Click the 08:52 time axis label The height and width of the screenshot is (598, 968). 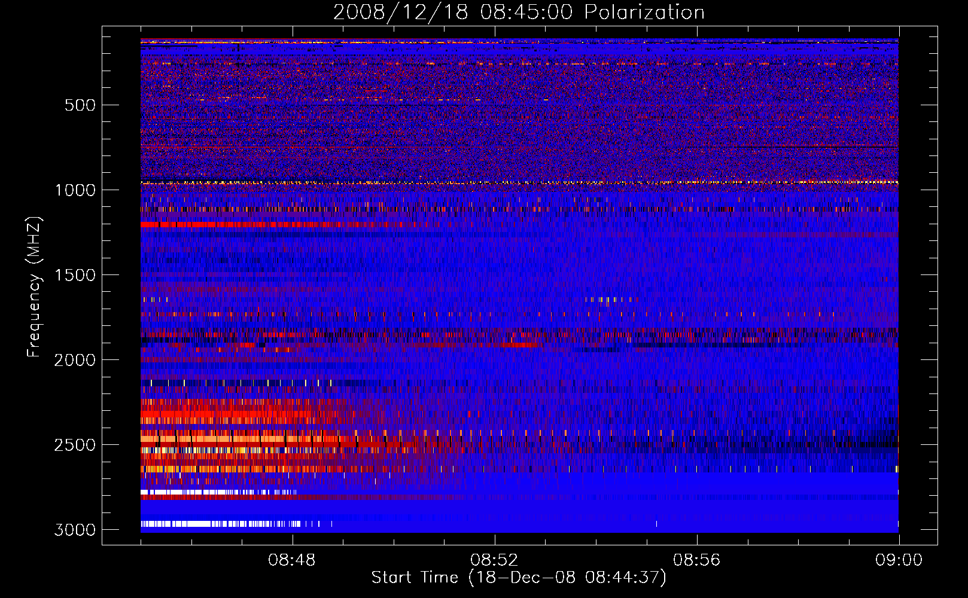tap(494, 560)
